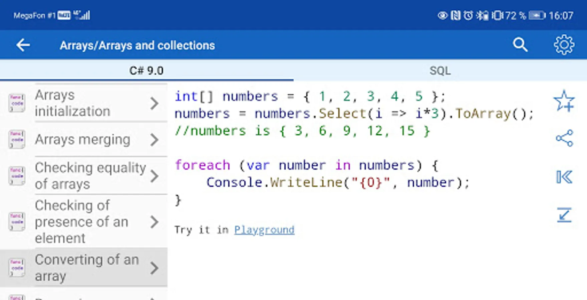
Task: Select Converting of an array topic
Action: [83, 268]
